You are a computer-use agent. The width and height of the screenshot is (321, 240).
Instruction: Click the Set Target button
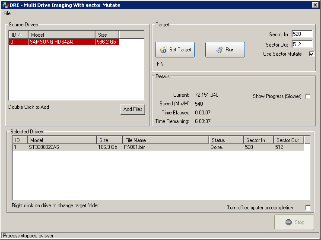click(175, 50)
